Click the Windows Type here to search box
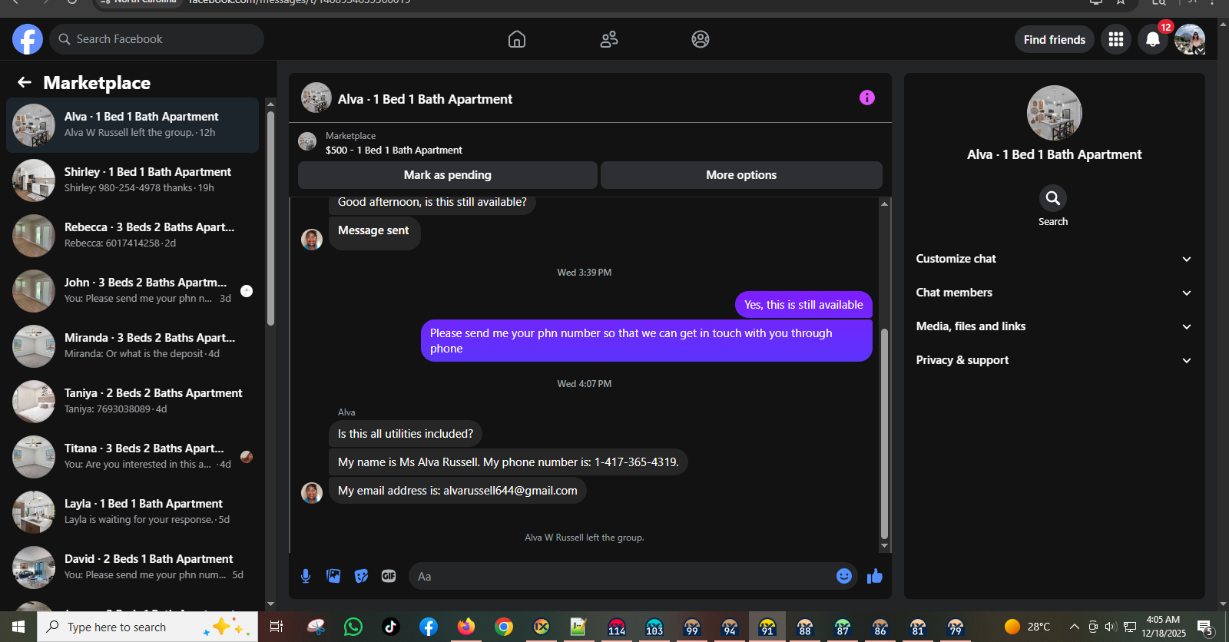1229x642 pixels. coord(147,627)
